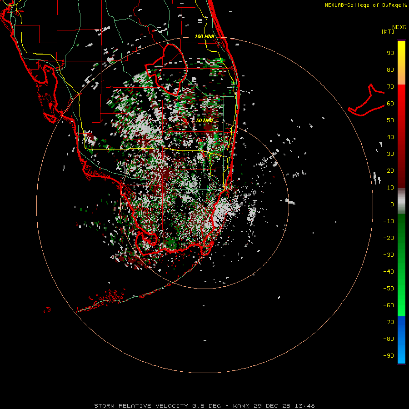Click the 100 NMI range ring label
This screenshot has width=409, height=409.
tap(204, 36)
